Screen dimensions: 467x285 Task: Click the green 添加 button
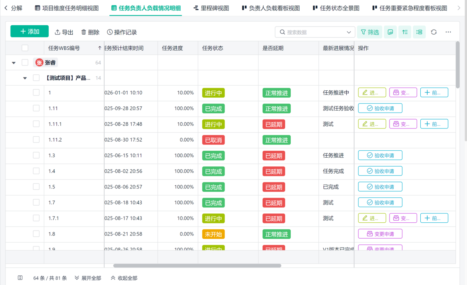pos(30,32)
